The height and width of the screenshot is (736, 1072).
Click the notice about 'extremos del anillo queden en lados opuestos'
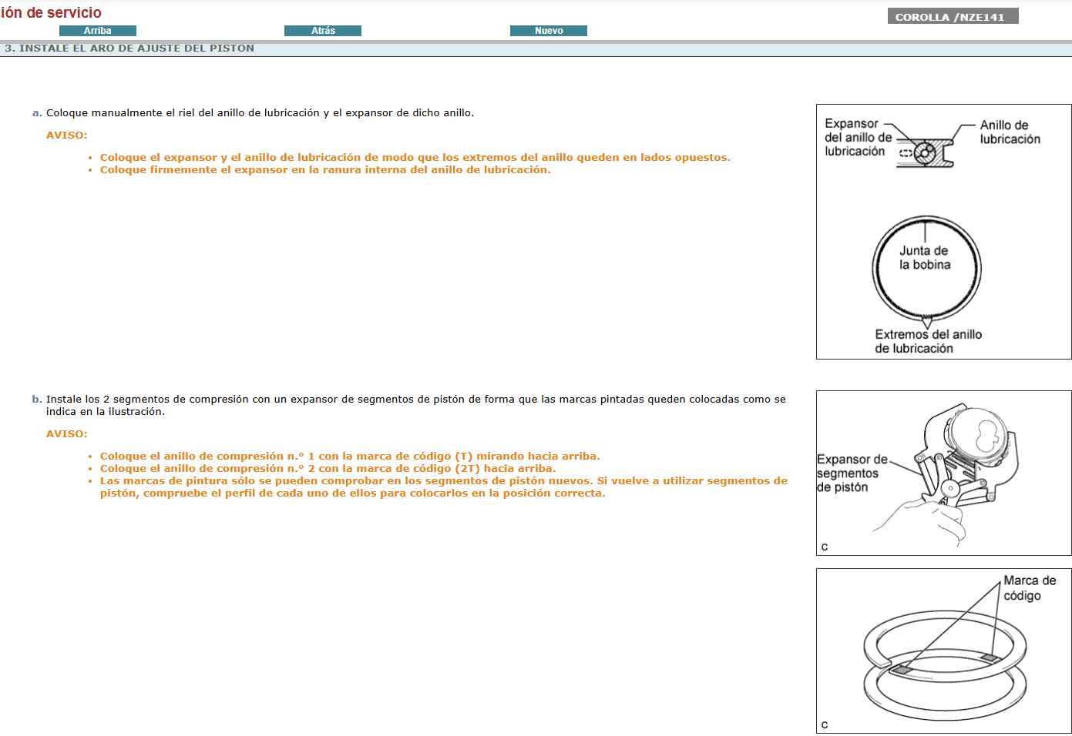415,157
